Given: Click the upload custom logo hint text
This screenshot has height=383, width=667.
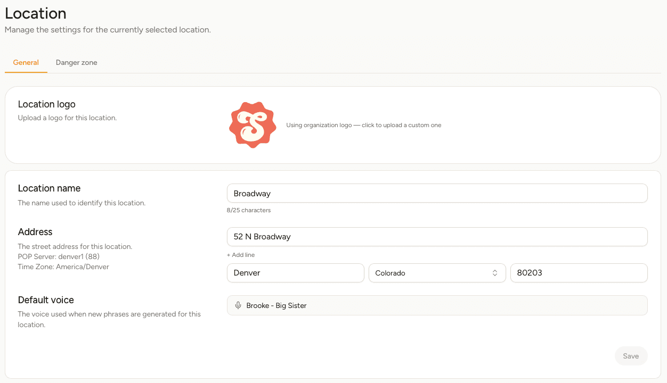Looking at the screenshot, I should pos(364,125).
